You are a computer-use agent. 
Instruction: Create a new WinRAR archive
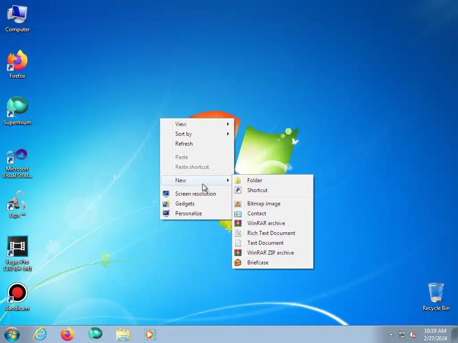[x=272, y=223]
